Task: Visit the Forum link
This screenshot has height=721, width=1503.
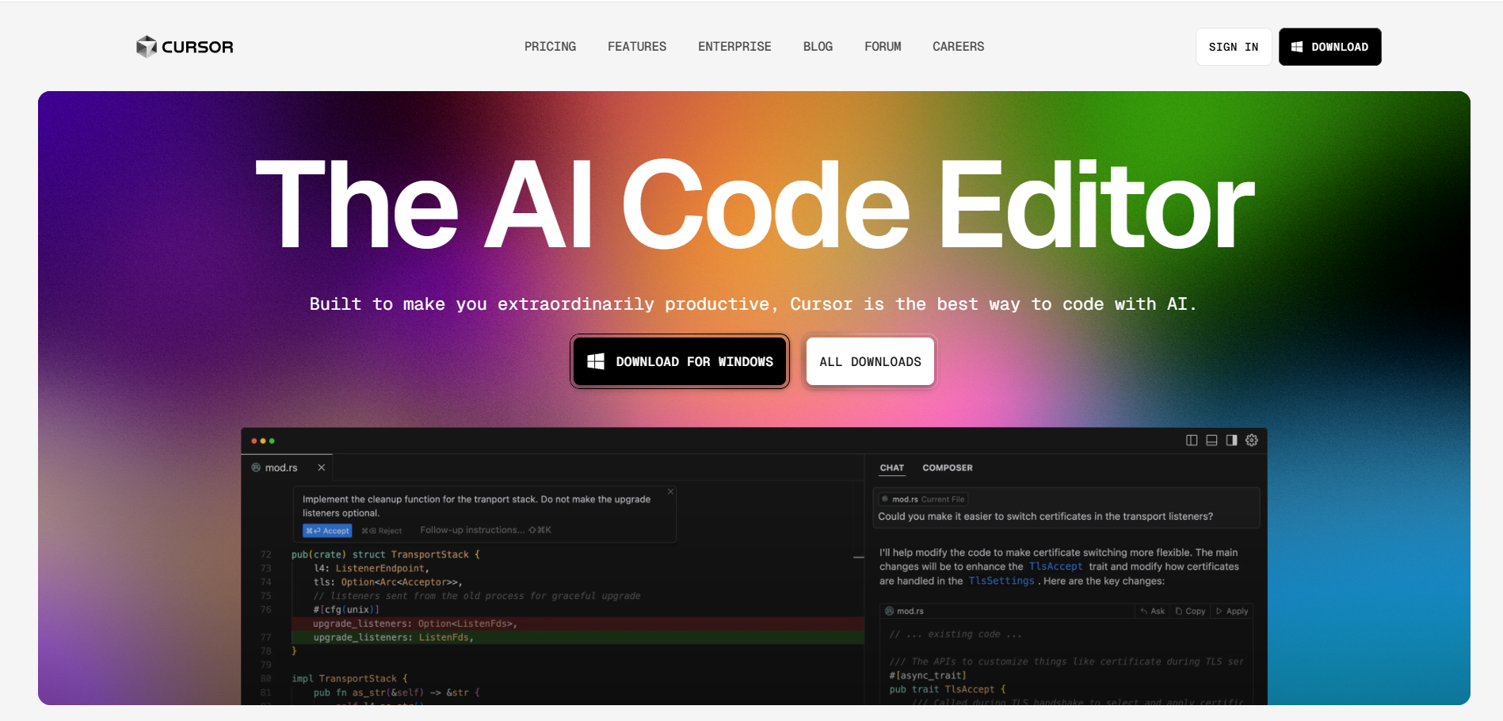Action: pos(883,47)
